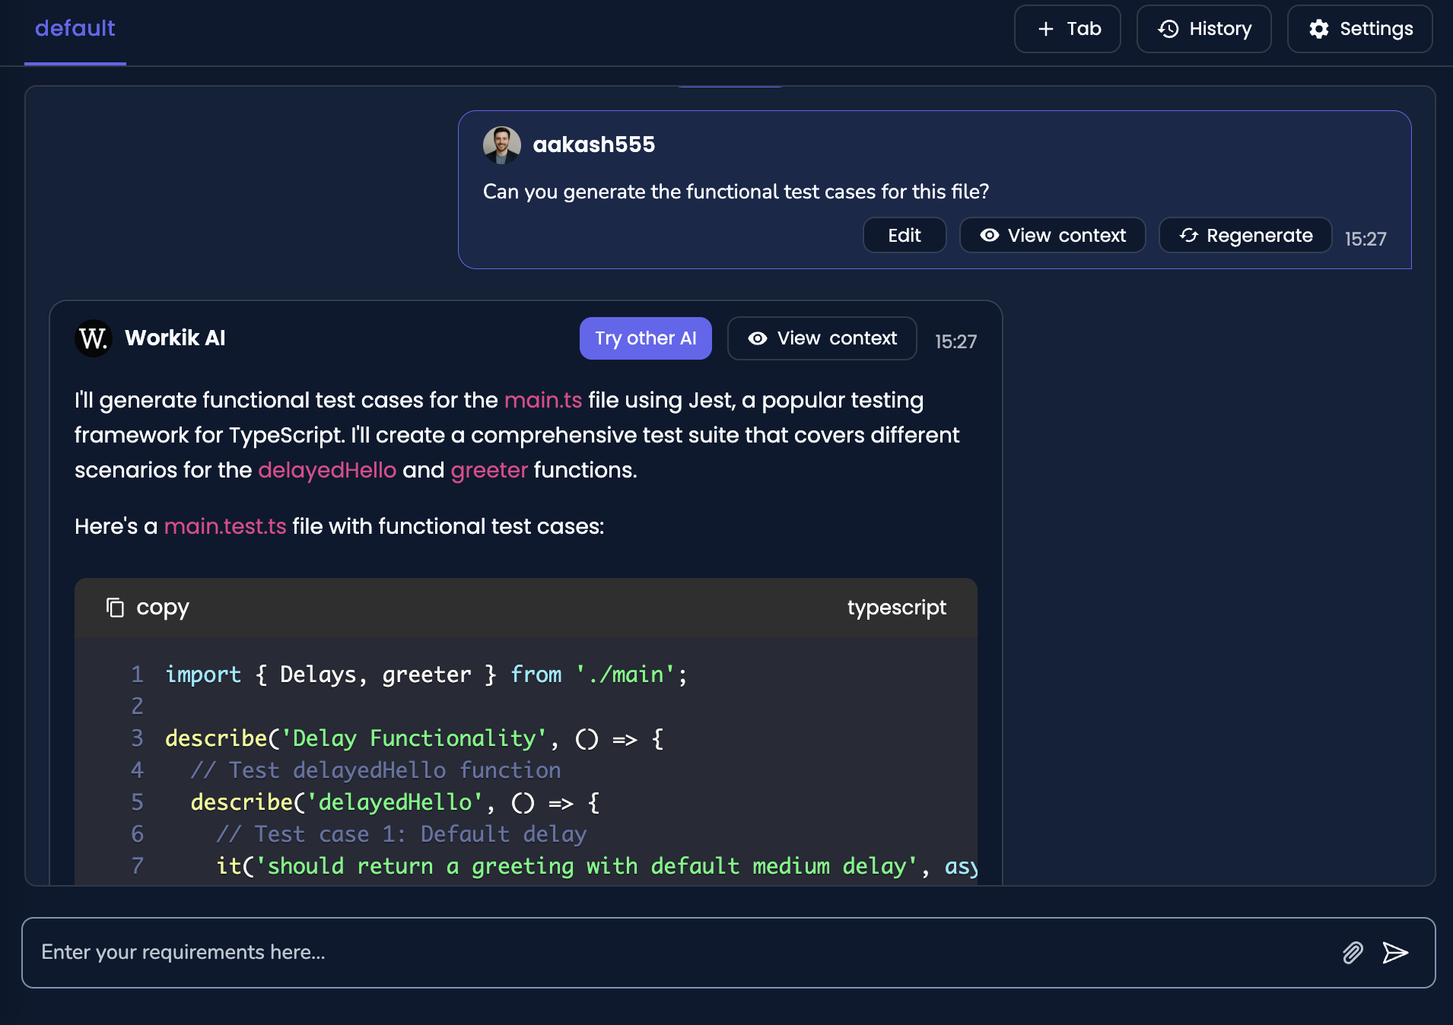The image size is (1453, 1025).
Task: Click the plus icon in Tab button
Action: tap(1046, 29)
